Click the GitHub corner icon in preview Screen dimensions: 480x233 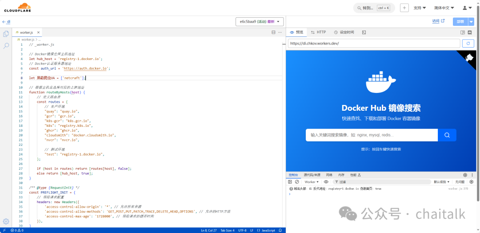click(x=469, y=58)
